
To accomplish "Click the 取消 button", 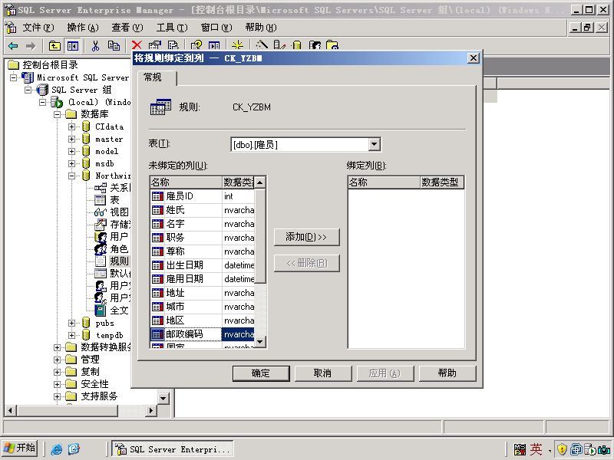I will click(x=323, y=373).
